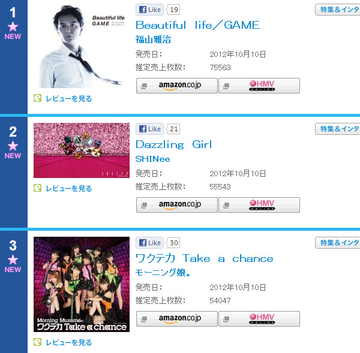Open HMV Online for Beautiful life/GAME
The height and width of the screenshot is (353, 360).
pyautogui.click(x=259, y=86)
